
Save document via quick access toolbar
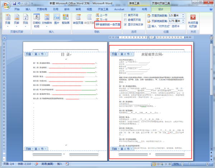(x=14, y=4)
